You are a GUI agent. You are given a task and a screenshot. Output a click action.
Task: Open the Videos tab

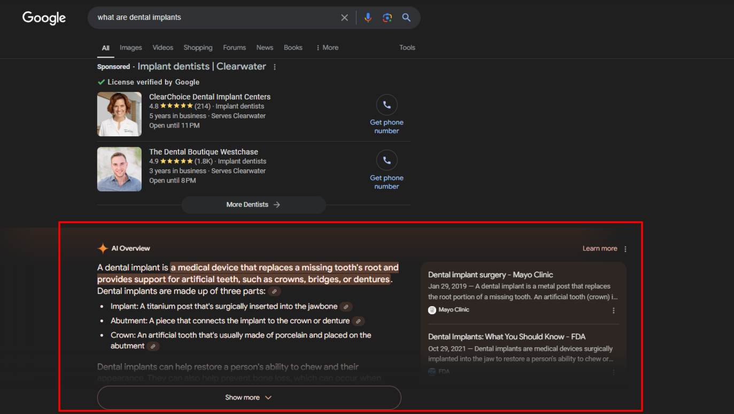(163, 48)
